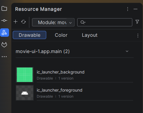143x113 pixels.
Task: Show more resource type tabs kebab
Action: point(138,36)
